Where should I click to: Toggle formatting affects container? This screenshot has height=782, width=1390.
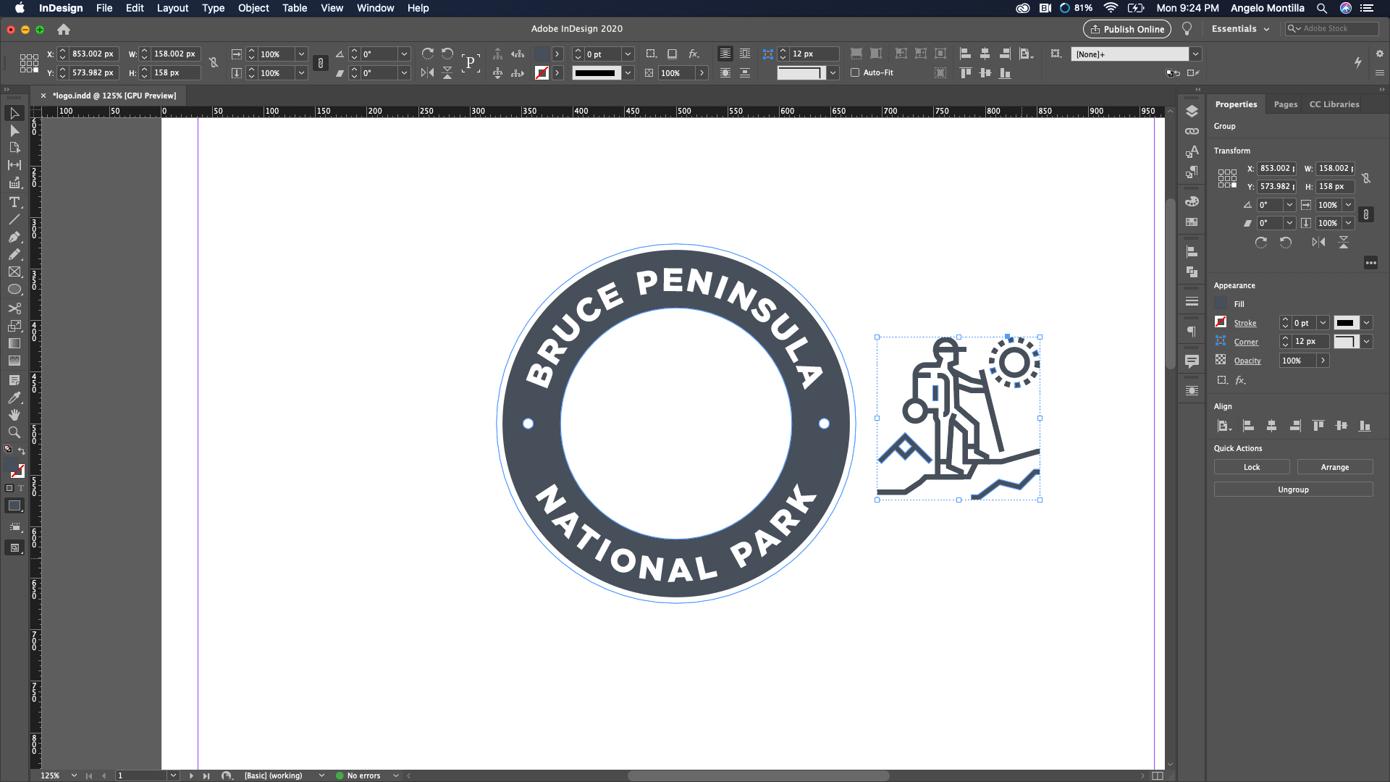pyautogui.click(x=9, y=489)
